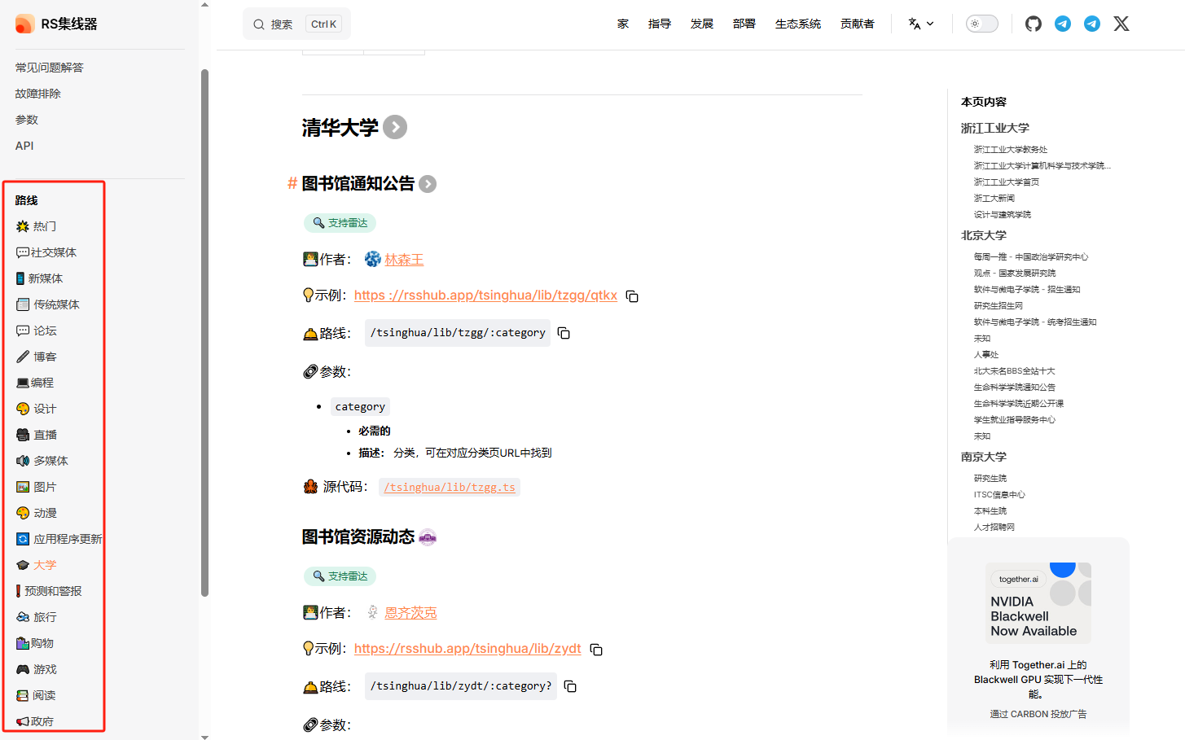Copy the tzgg/qtkx example URL
Viewport: 1185px width, 740px height.
click(632, 296)
